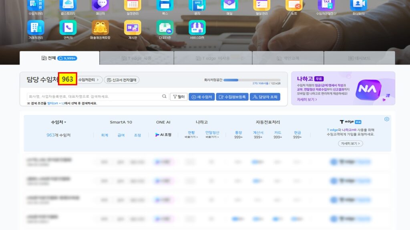Screen dimensions: 410x230
Task: Click the 게시판 bulletin board icon
Action: (132, 28)
